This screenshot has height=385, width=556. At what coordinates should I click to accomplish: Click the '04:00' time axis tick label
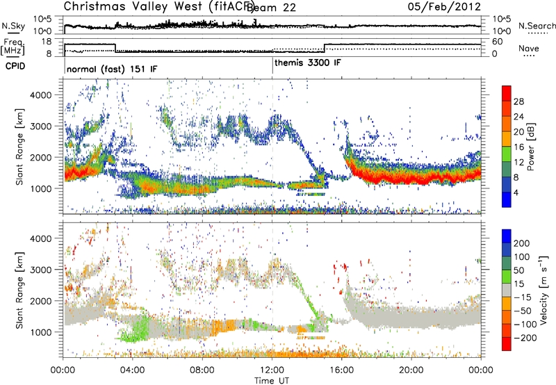tap(133, 370)
